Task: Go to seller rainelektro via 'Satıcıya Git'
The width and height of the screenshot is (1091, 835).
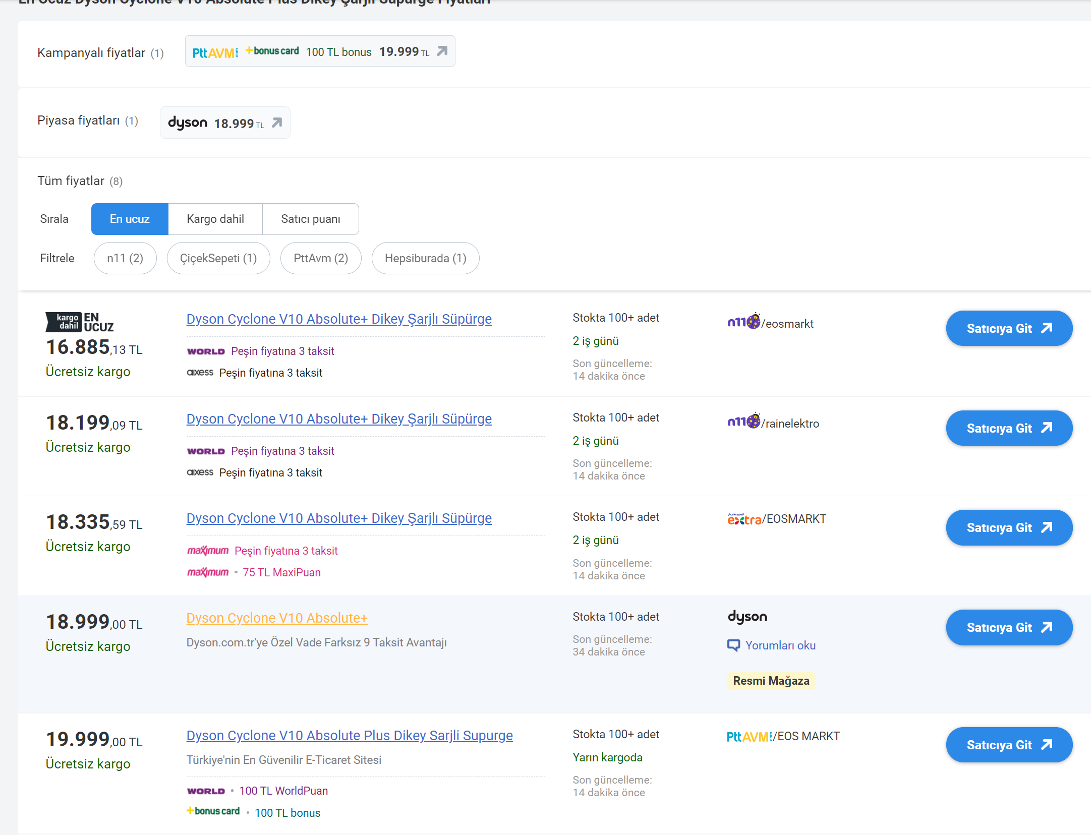Action: tap(1009, 428)
